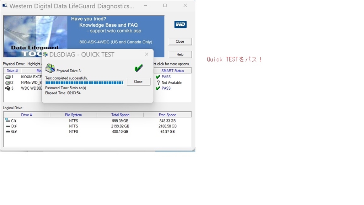Viewport: 364px width, 205px height.
Task: Click the 2199.02 GB total space value
Action: [x=120, y=126]
